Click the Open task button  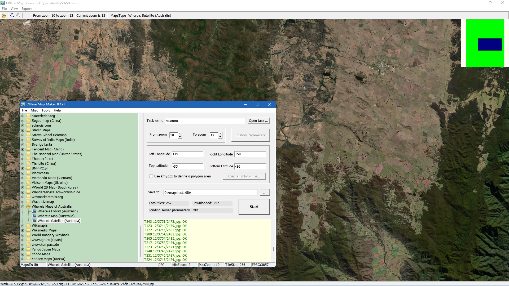click(x=258, y=121)
